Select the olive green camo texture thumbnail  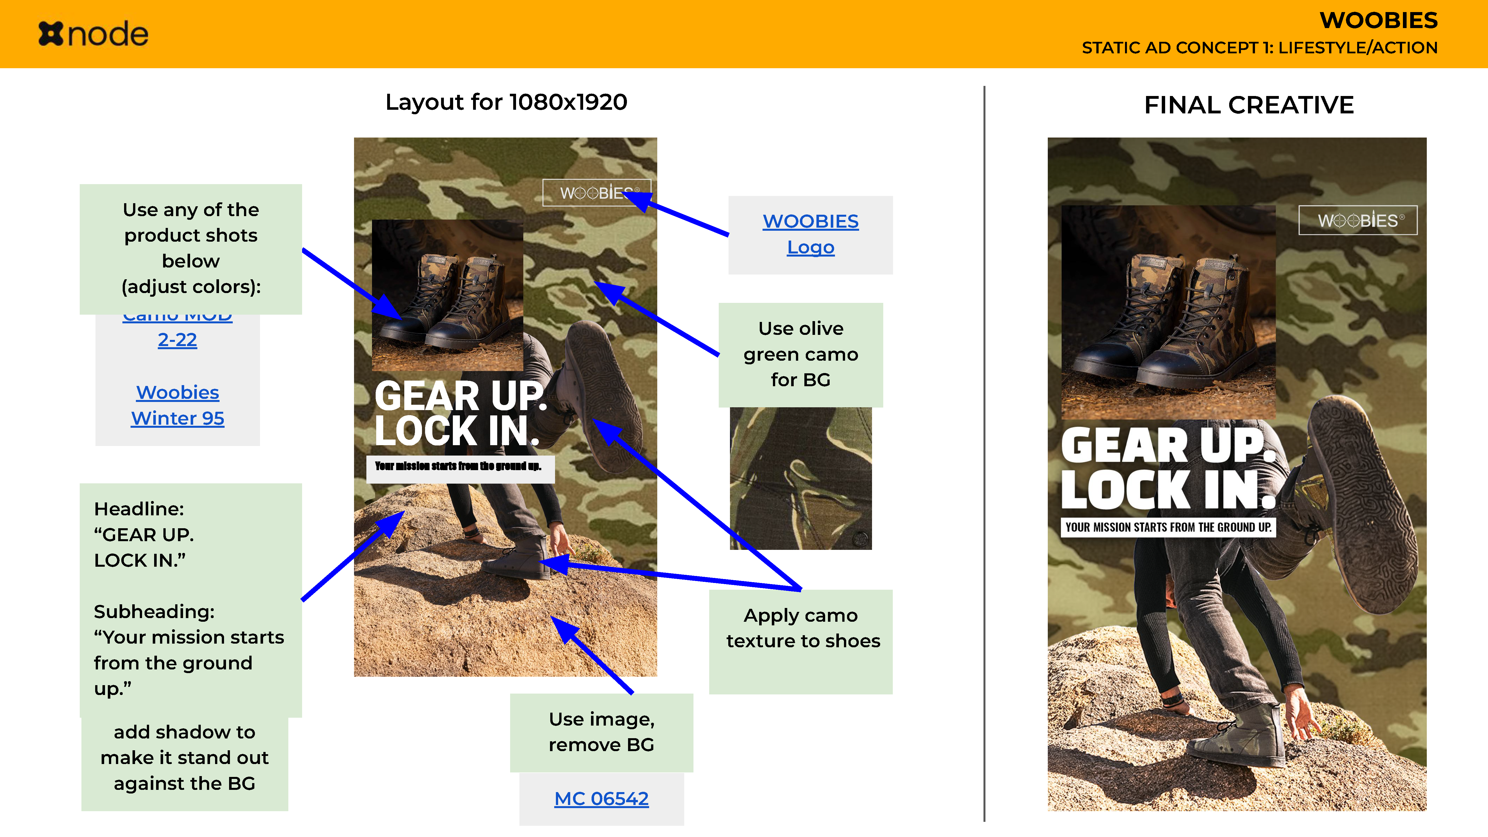coord(801,478)
